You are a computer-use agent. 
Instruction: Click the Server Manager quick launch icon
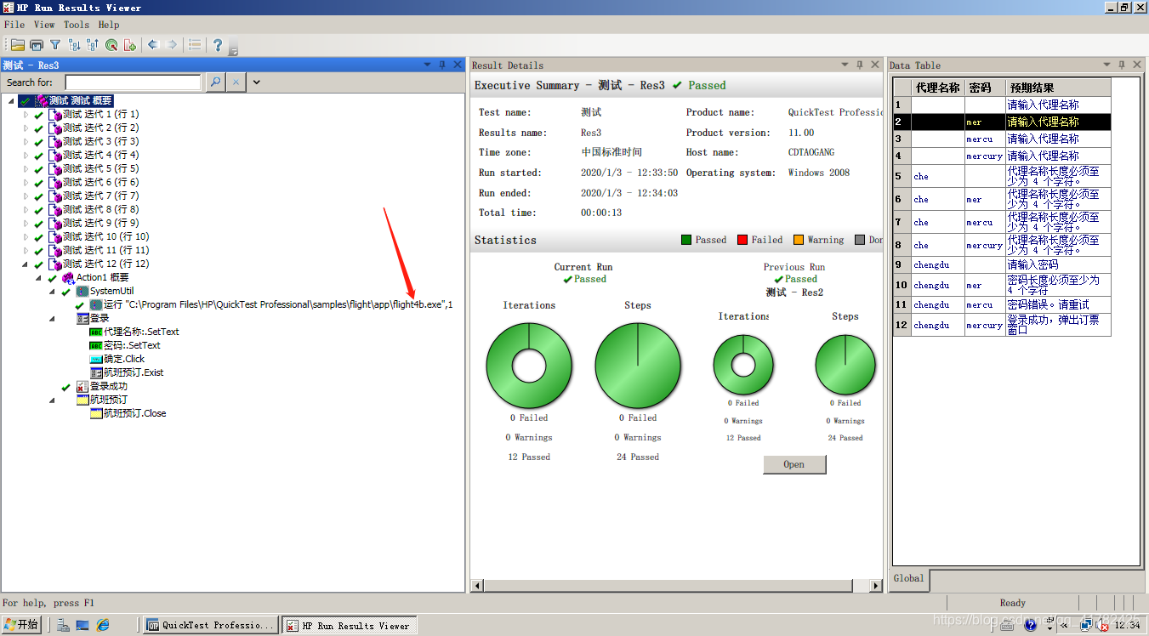tap(63, 625)
